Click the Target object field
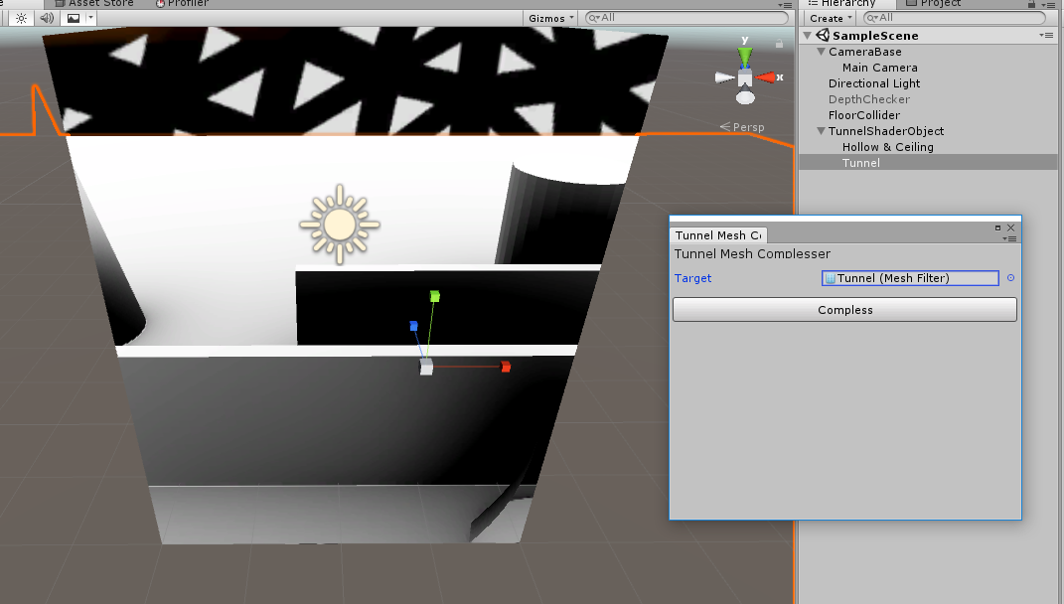The image size is (1064, 604). pos(910,278)
